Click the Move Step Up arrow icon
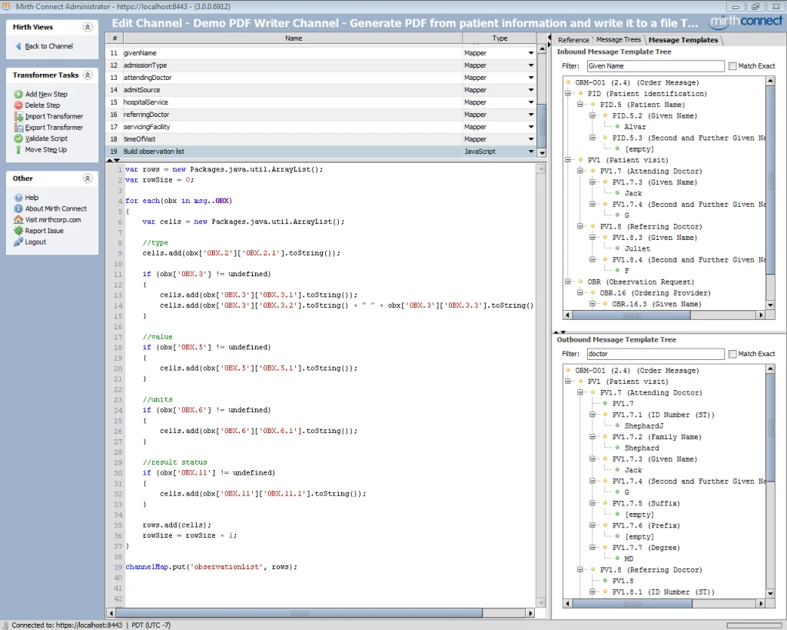Screen dimensions: 787x630 18,149
